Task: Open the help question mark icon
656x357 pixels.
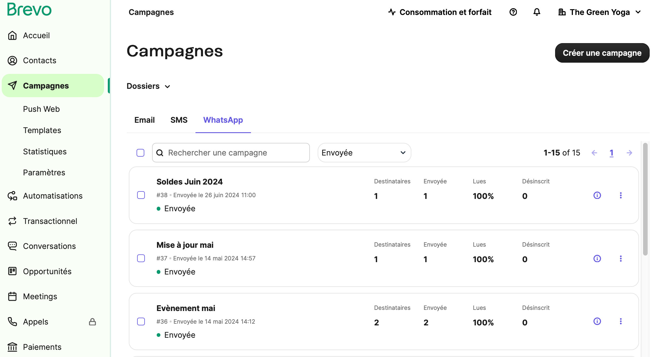Action: pyautogui.click(x=513, y=12)
